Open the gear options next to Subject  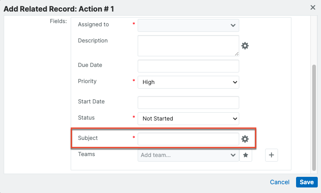click(x=245, y=139)
